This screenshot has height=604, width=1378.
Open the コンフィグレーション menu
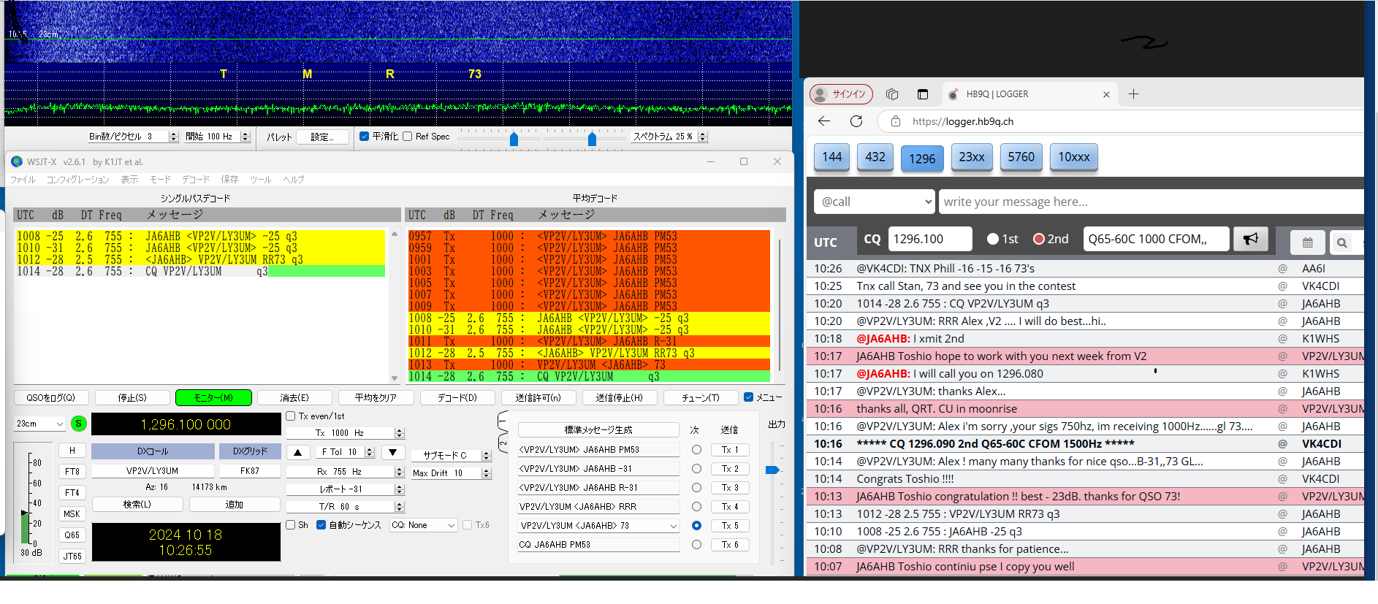tap(77, 180)
